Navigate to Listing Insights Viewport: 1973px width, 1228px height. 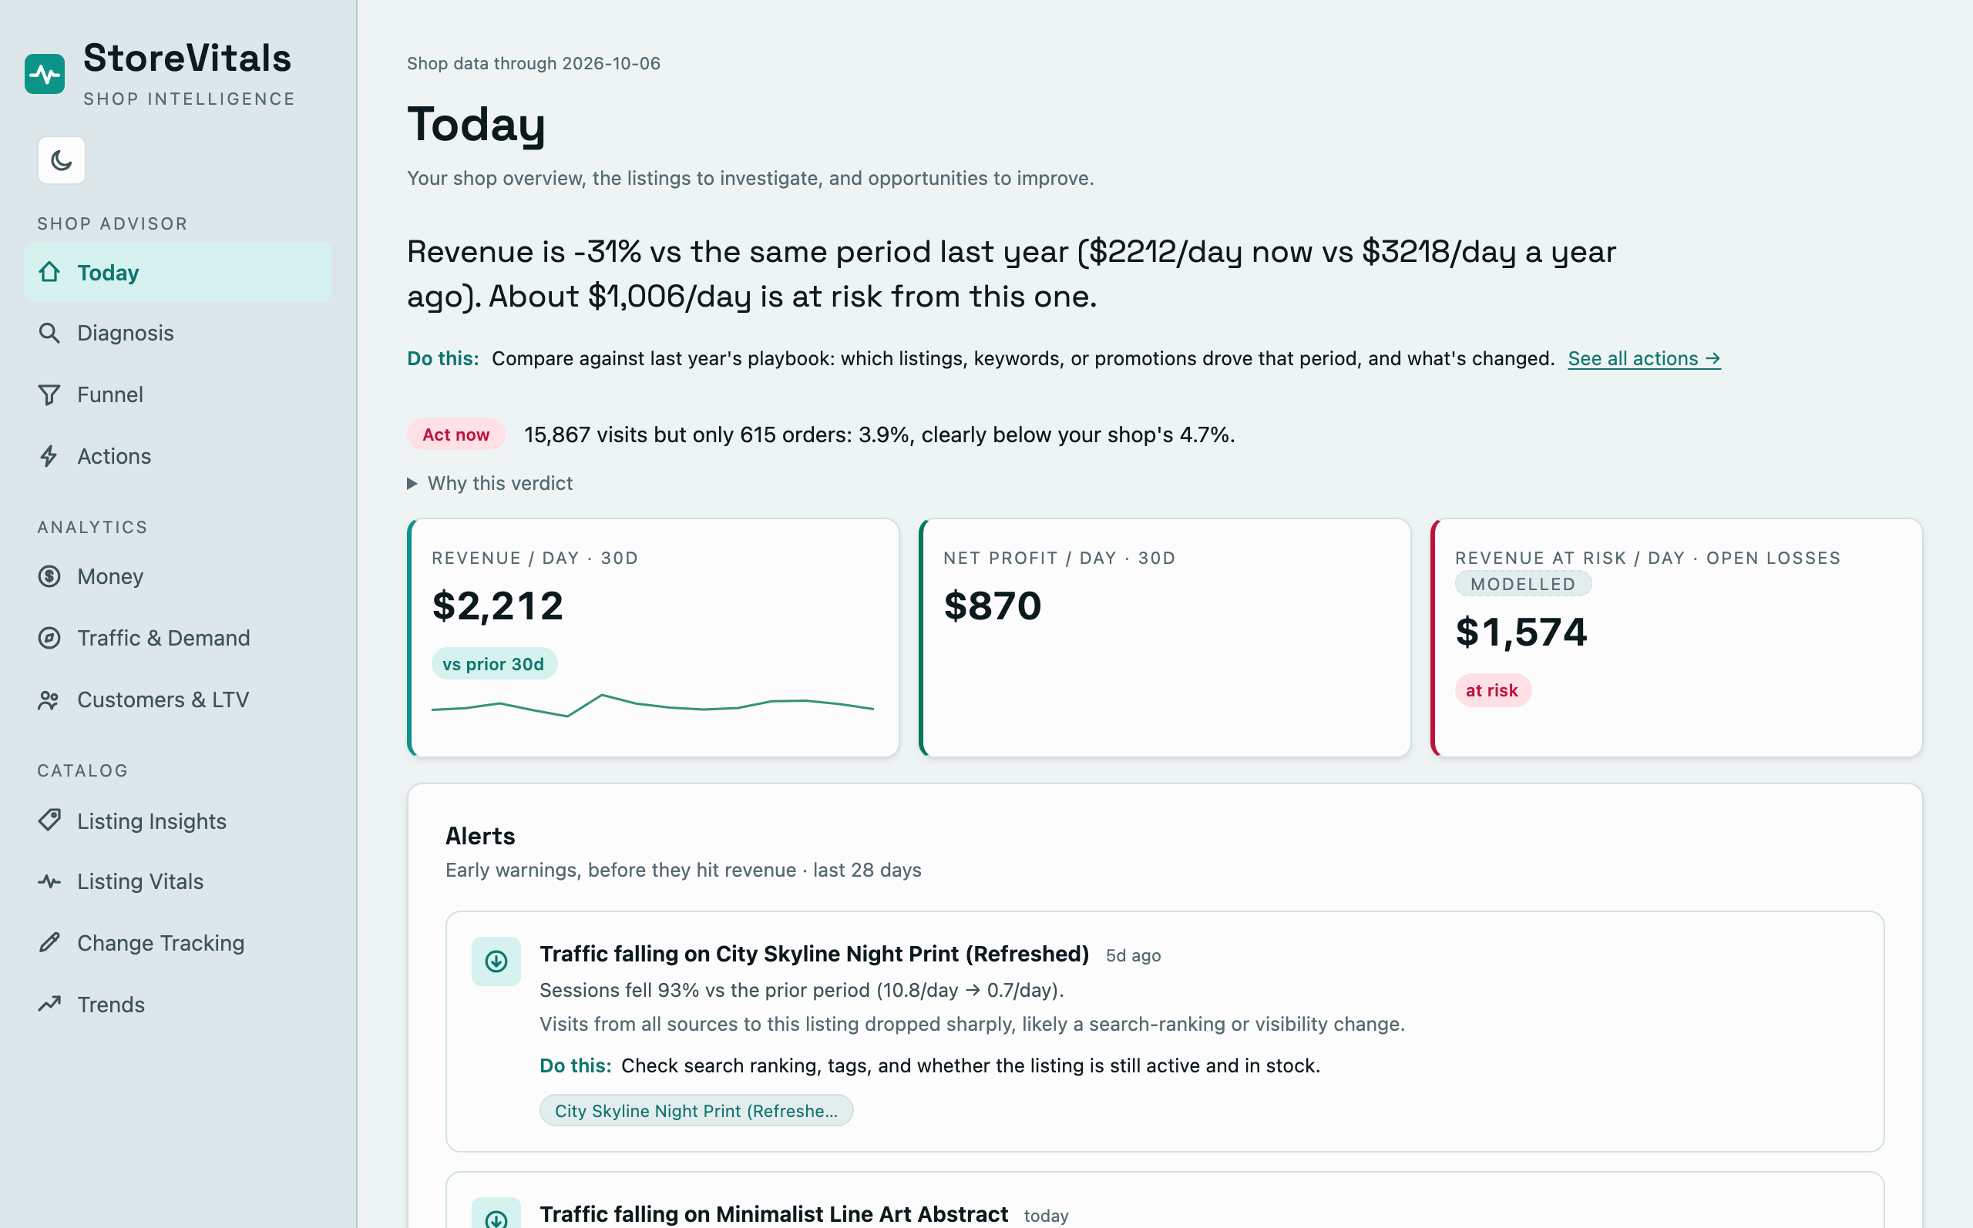pos(178,821)
